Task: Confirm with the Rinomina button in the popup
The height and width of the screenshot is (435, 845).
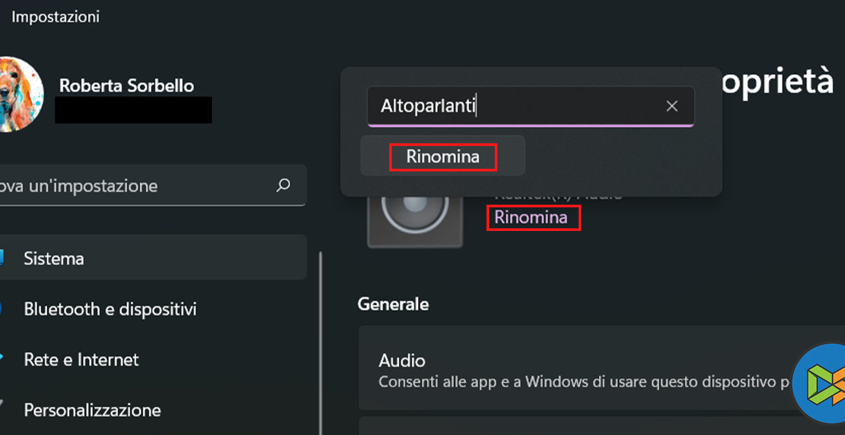Action: [443, 156]
